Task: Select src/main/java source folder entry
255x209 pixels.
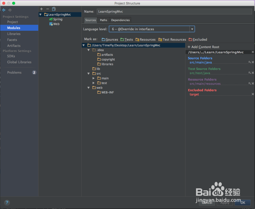Action: 201,62
